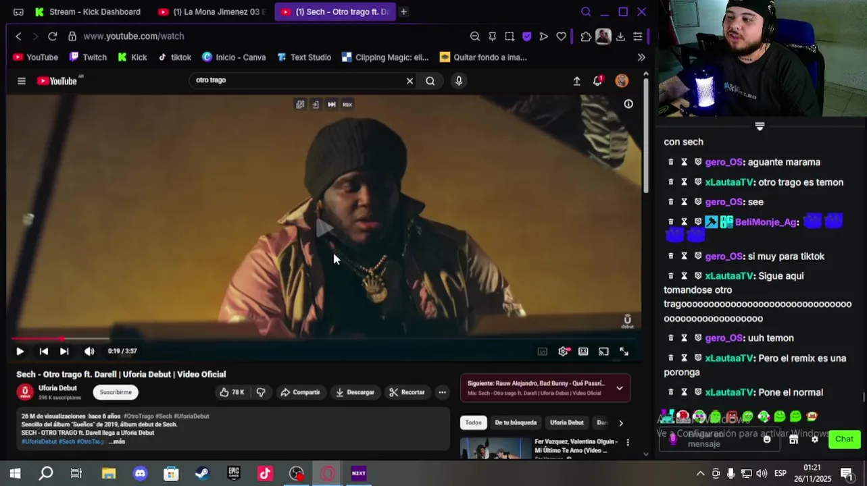Viewport: 867px width, 486px height.
Task: Subscribe with the Suscribirme button
Action: click(116, 392)
